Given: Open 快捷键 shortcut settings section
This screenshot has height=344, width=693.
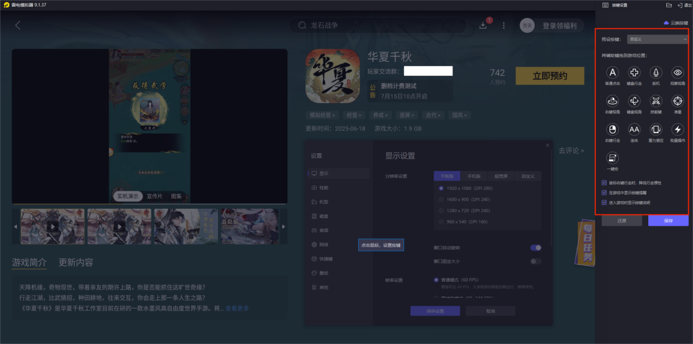Looking at the screenshot, I should click(x=339, y=259).
